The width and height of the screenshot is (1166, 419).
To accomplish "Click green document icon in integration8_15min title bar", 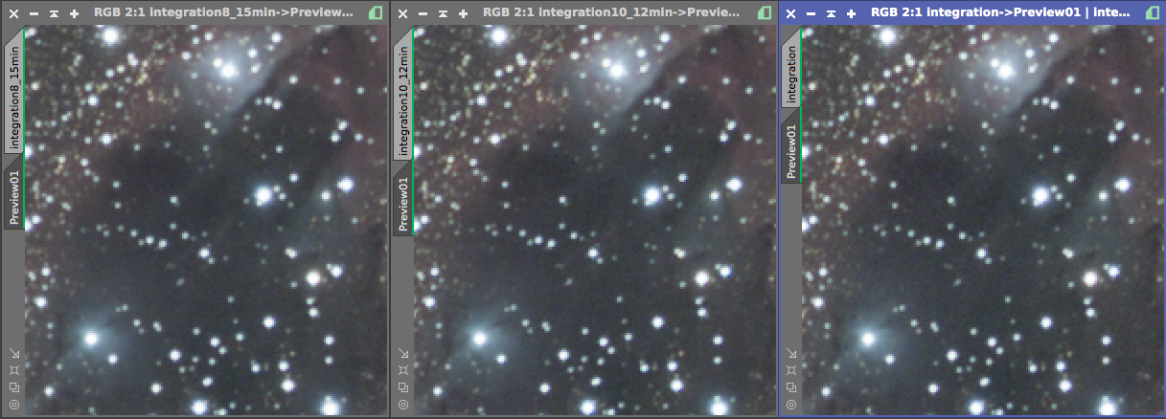I will [x=375, y=13].
